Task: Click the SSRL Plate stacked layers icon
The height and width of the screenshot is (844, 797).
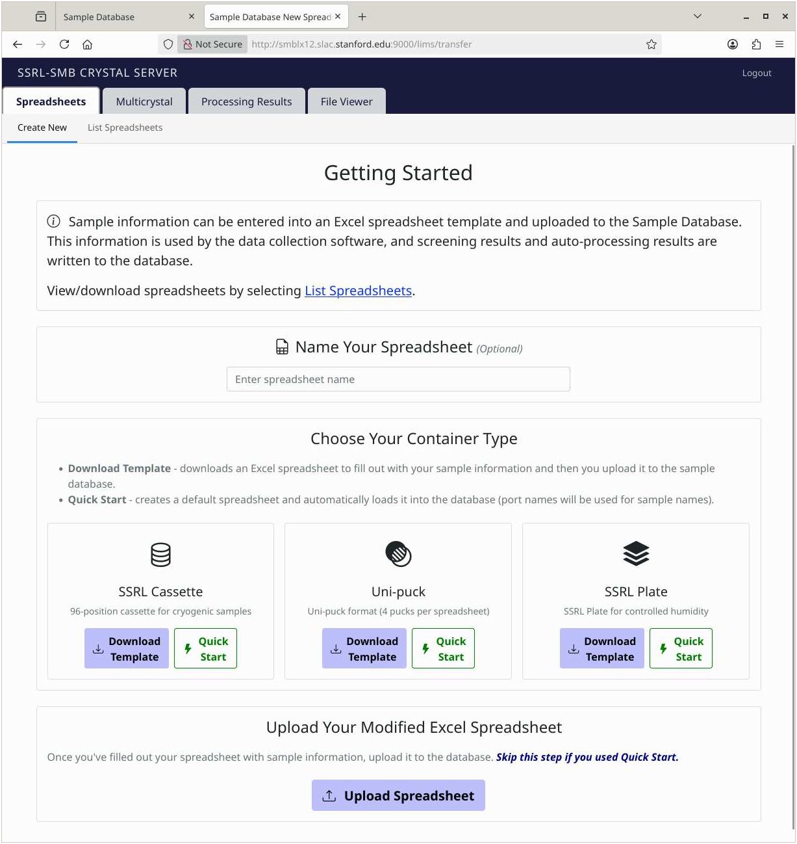Action: point(636,554)
